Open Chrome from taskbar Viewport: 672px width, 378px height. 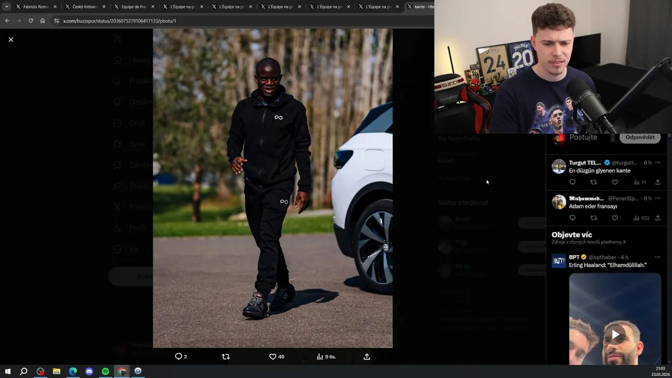(x=122, y=371)
